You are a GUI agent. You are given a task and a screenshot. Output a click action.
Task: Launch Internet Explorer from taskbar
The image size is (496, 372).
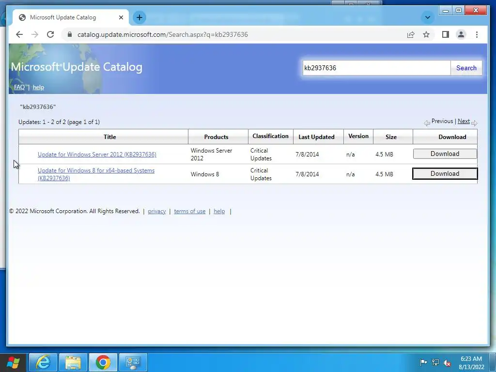click(43, 362)
